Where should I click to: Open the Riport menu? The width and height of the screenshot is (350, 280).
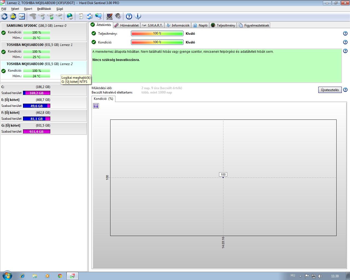tap(28, 9)
